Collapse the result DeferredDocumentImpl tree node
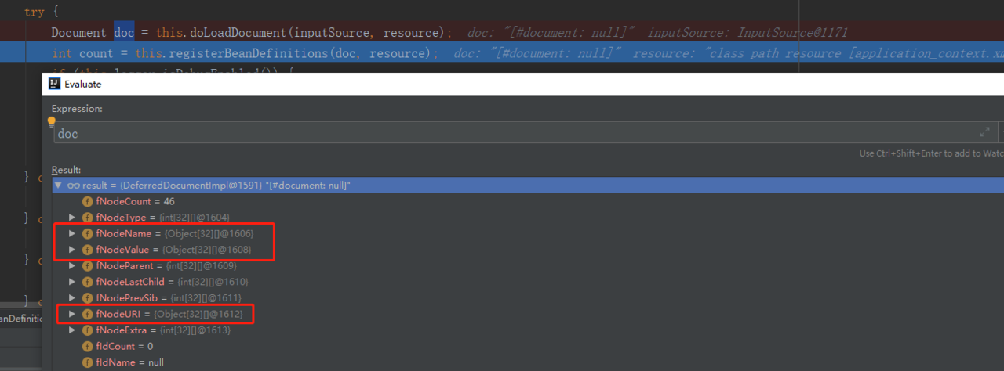Screen dimensions: 1004x371 (x=58, y=185)
